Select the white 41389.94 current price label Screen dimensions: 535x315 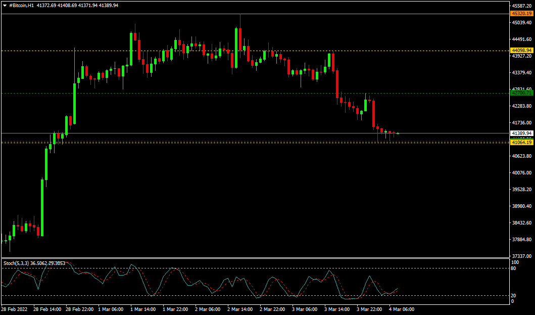click(522, 133)
